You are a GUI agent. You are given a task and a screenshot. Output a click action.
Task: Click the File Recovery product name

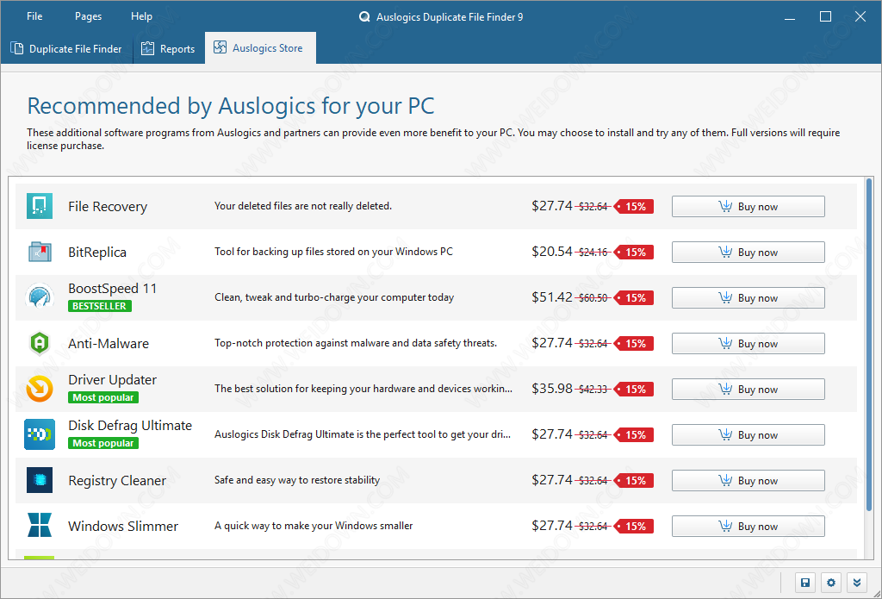[108, 207]
